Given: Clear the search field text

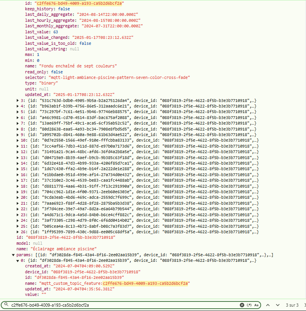Looking at the screenshot, I should [x=242, y=305].
